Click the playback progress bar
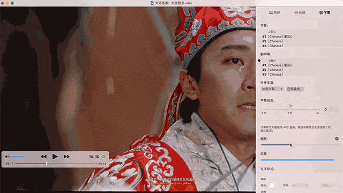Screen dimensions: 343x193 [55, 164]
